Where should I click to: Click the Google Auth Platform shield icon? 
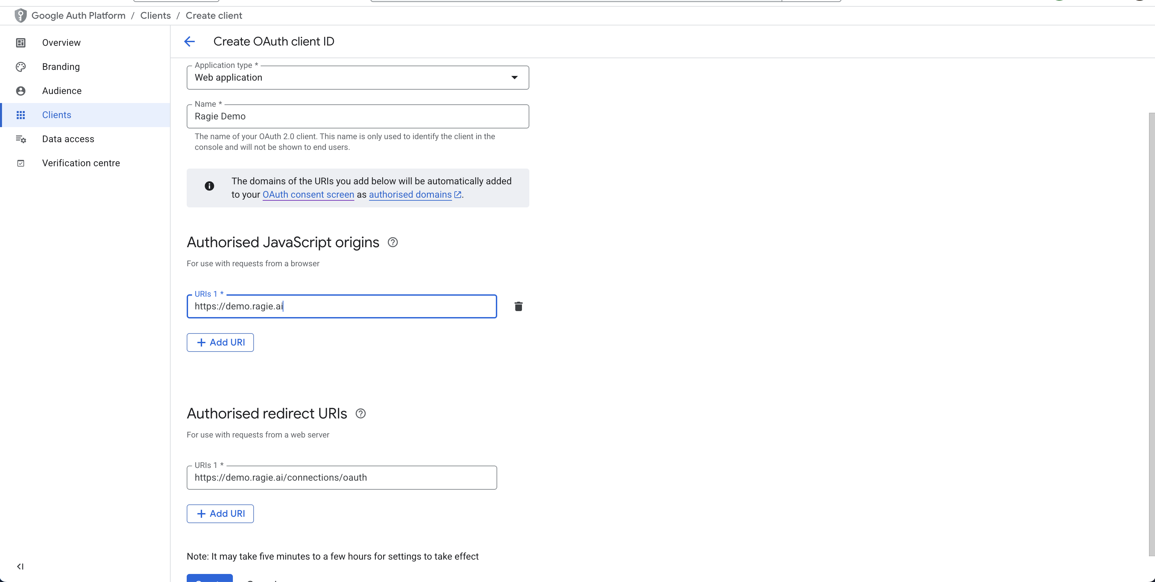[x=21, y=16]
